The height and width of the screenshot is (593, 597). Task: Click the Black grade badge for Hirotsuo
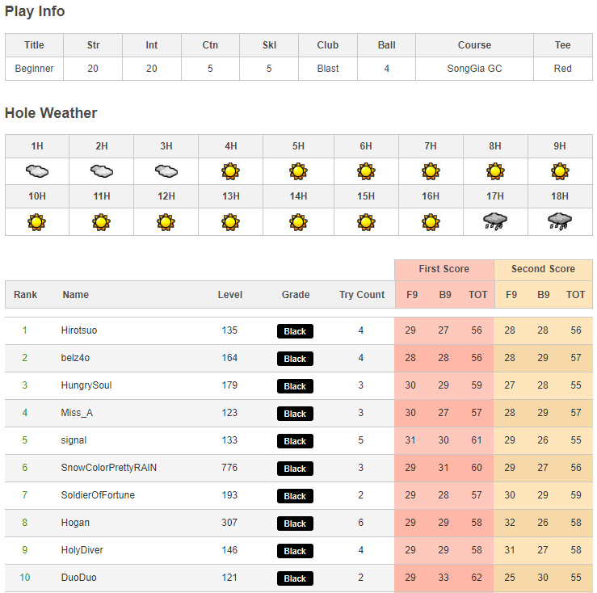coord(295,331)
